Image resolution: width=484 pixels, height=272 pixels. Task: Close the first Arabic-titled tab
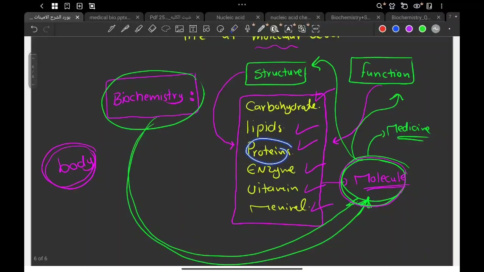(x=78, y=17)
